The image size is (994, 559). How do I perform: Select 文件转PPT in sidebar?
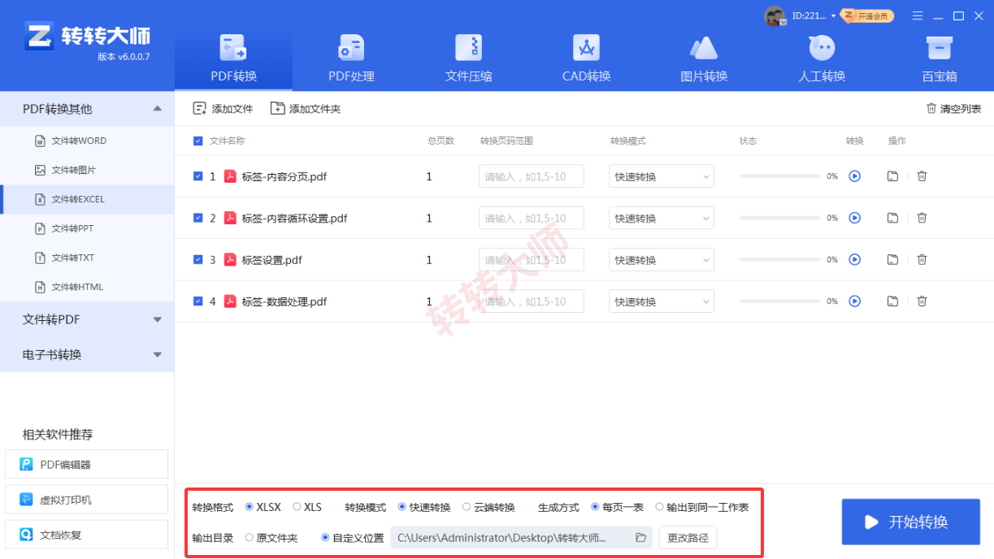(87, 228)
